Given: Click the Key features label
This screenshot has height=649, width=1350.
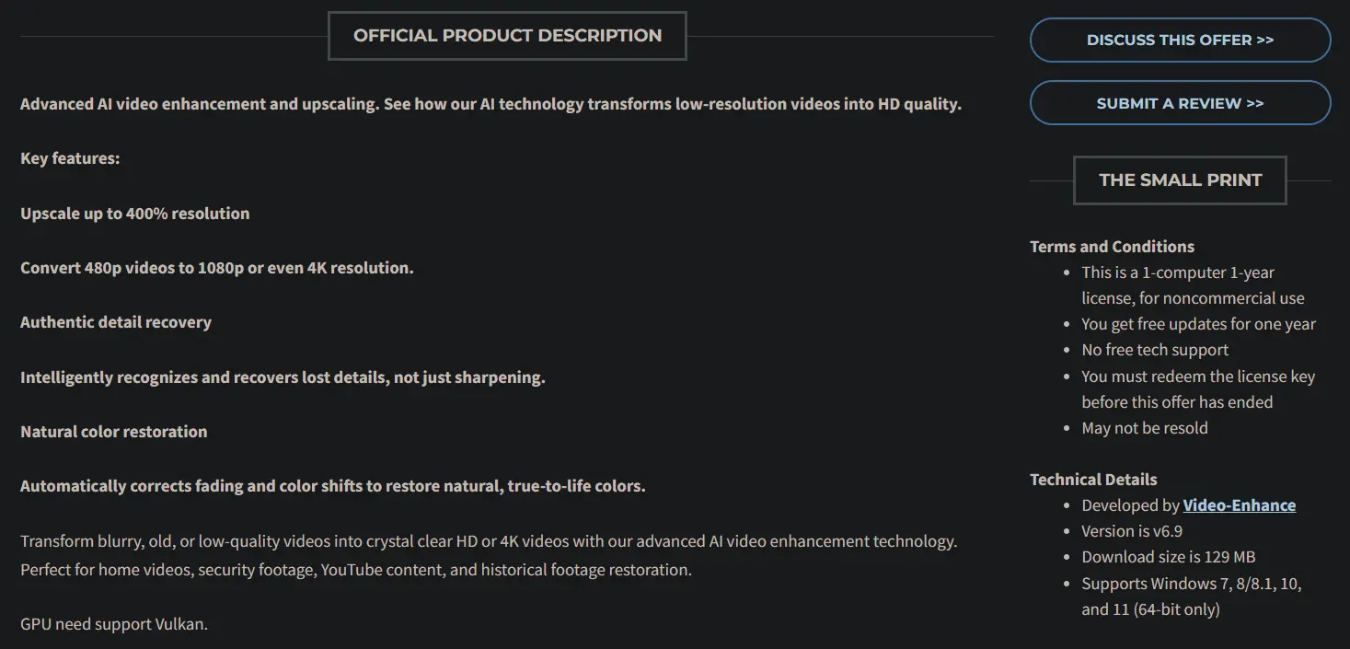Looking at the screenshot, I should pyautogui.click(x=70, y=158).
